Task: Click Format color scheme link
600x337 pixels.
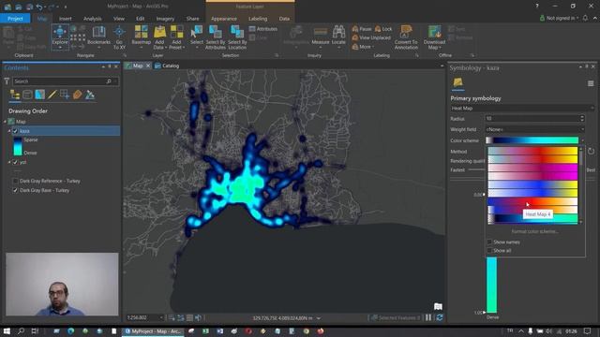Action: [x=534, y=231]
